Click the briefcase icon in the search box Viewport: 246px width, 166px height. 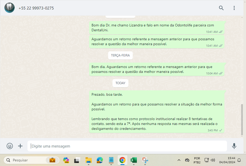pyautogui.click(x=52, y=160)
